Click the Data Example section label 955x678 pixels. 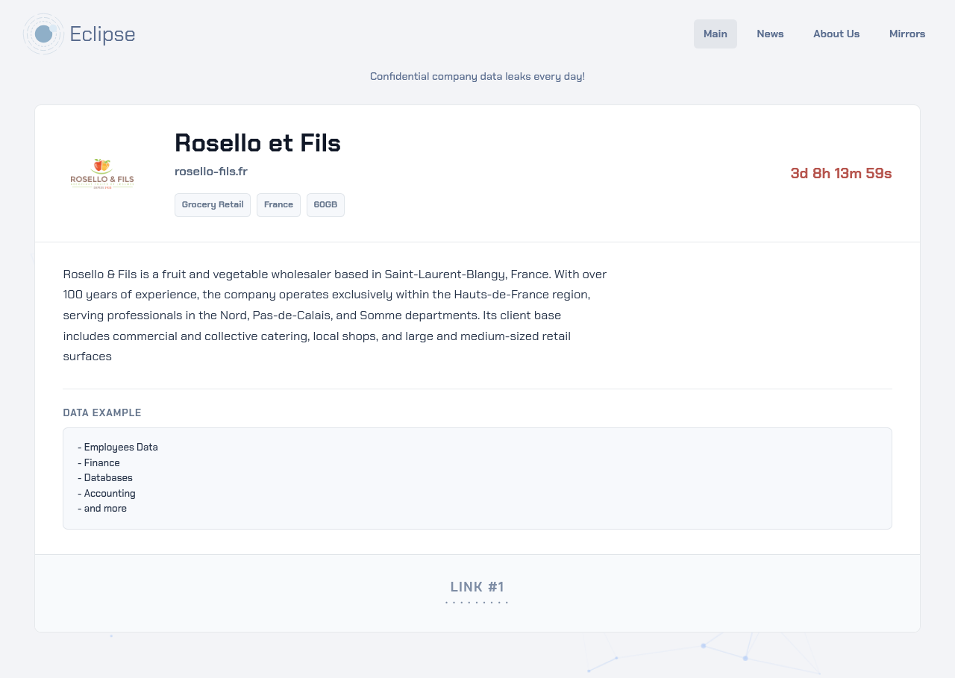[x=102, y=412]
